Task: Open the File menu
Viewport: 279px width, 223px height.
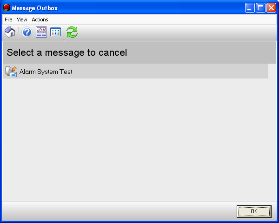Action: tap(8, 20)
